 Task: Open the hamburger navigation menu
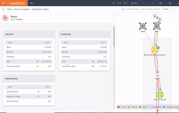click(x=3, y=3)
